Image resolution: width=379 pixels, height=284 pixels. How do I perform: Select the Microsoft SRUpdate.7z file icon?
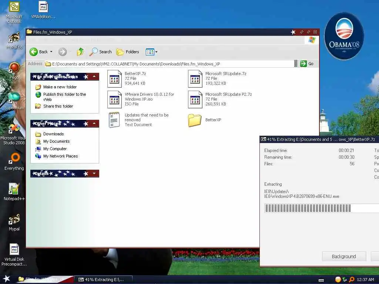(195, 78)
